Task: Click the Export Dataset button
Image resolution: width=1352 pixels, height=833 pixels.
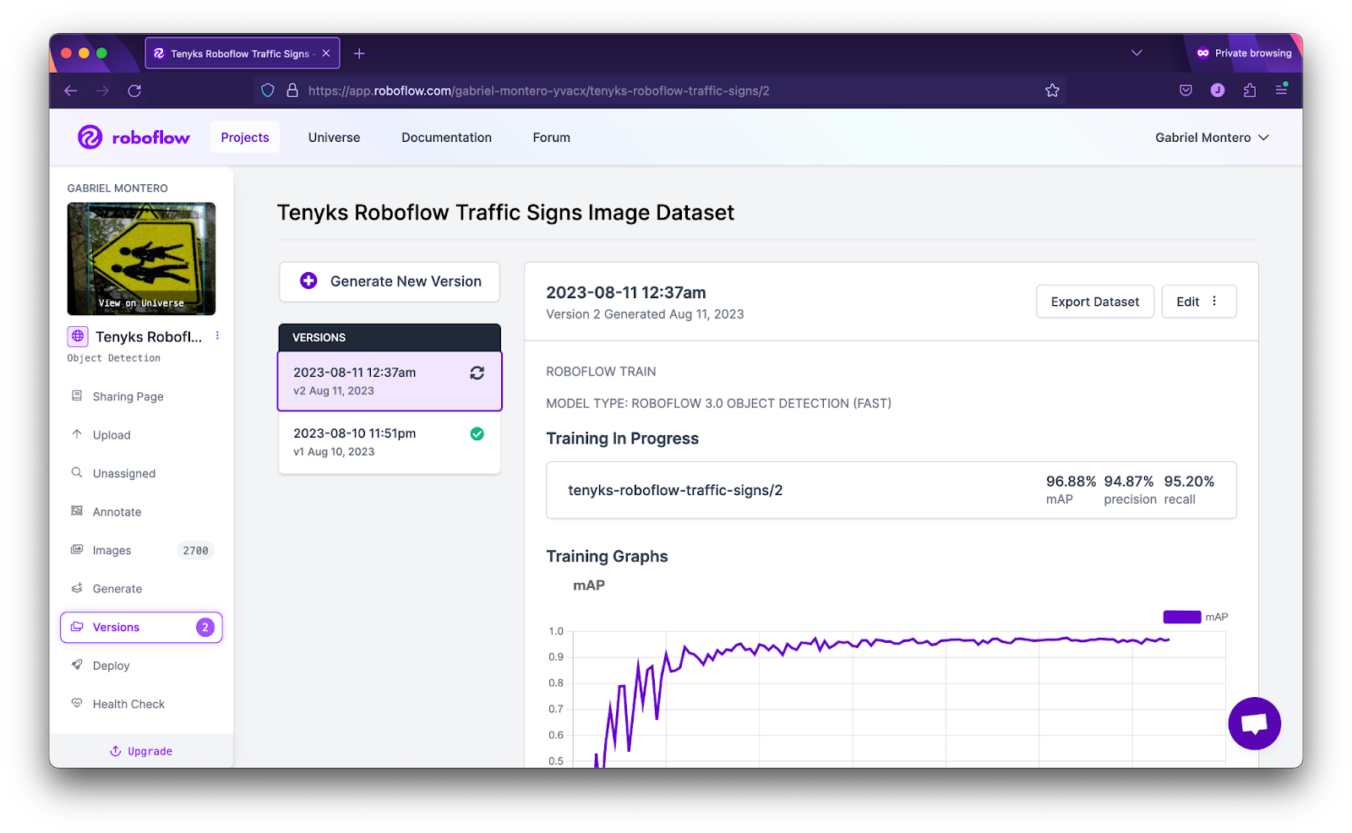Action: 1094,301
